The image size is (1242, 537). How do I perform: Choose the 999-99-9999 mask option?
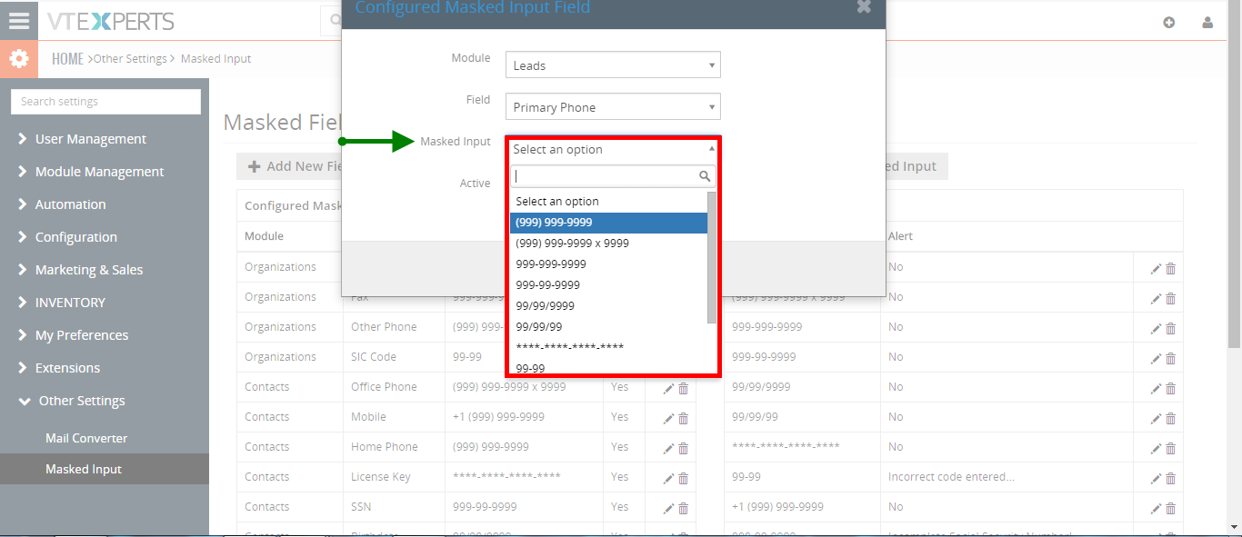(608, 285)
